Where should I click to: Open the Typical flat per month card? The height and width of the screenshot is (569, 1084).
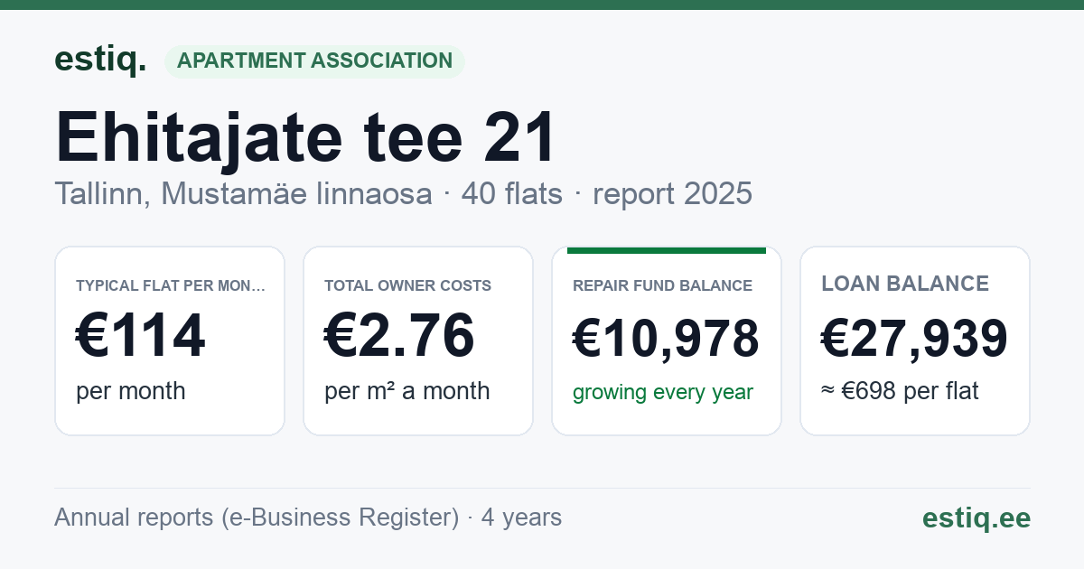170,340
